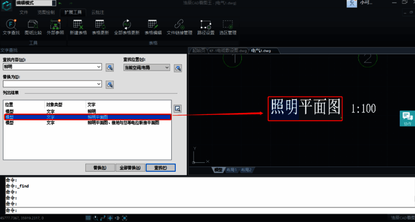The width and height of the screenshot is (415, 222).
Task: Click the 1:100 scale text in drawing
Action: coord(364,109)
